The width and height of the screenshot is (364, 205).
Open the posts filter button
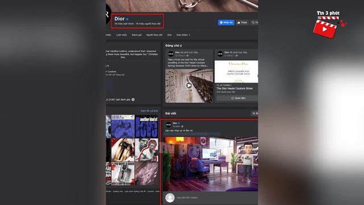(254, 113)
